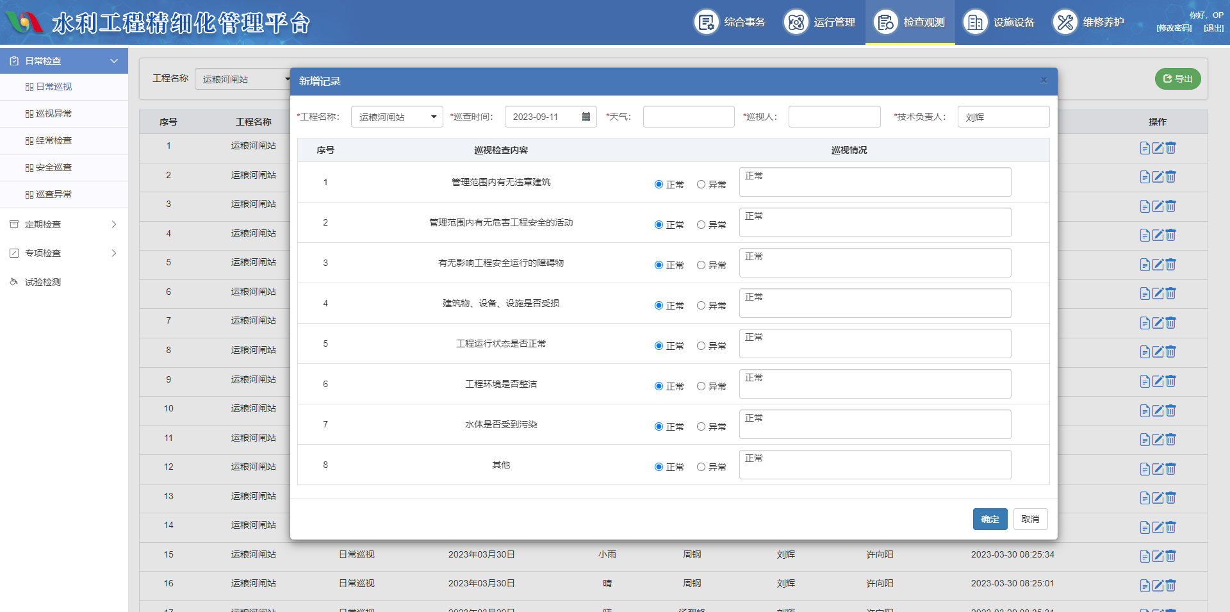Click the delete trash icon in row 3

[1170, 206]
